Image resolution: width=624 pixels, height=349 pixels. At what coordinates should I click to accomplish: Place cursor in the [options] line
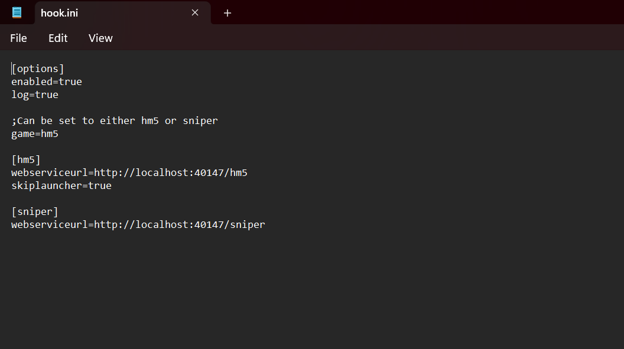pyautogui.click(x=38, y=69)
